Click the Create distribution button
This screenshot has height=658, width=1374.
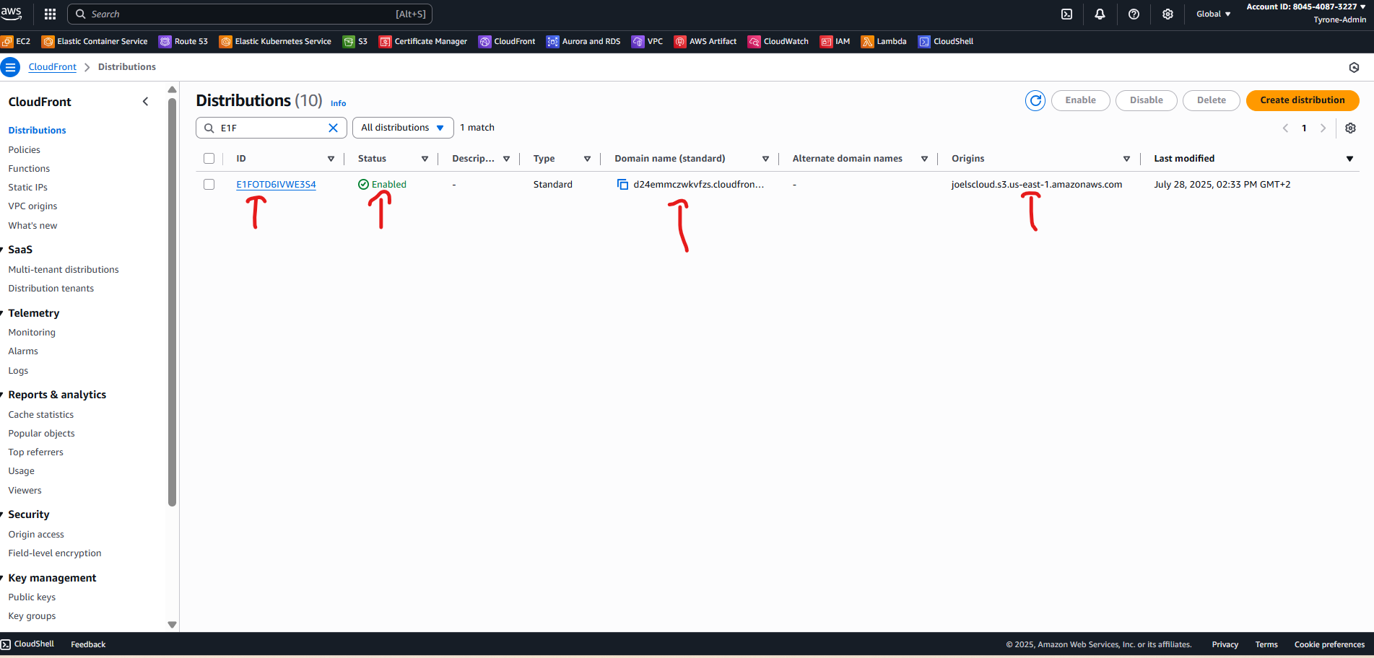pos(1302,100)
